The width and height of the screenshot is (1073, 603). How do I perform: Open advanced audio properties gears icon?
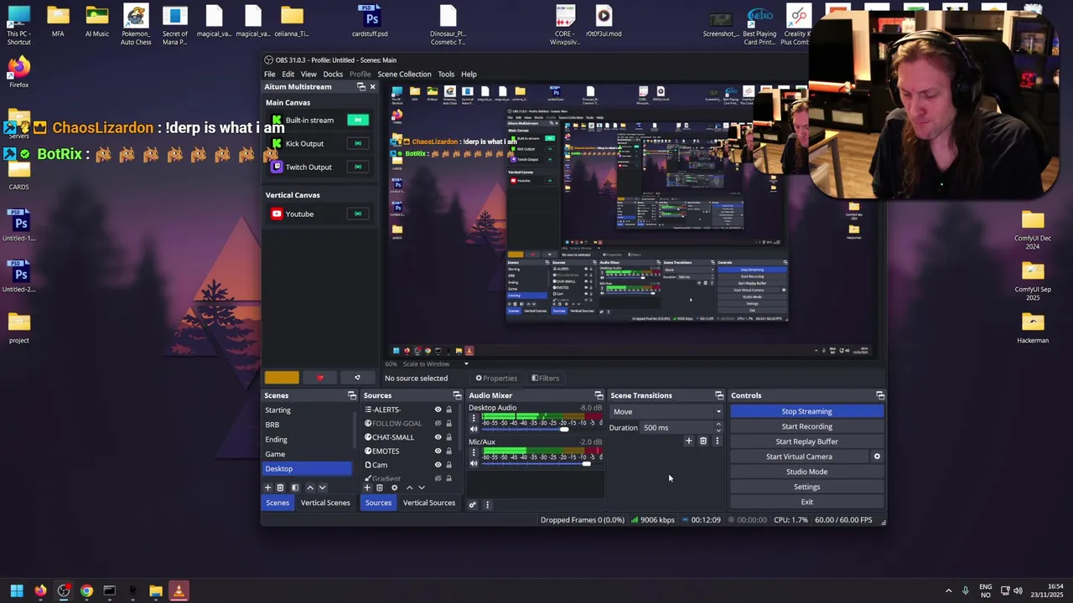click(472, 504)
